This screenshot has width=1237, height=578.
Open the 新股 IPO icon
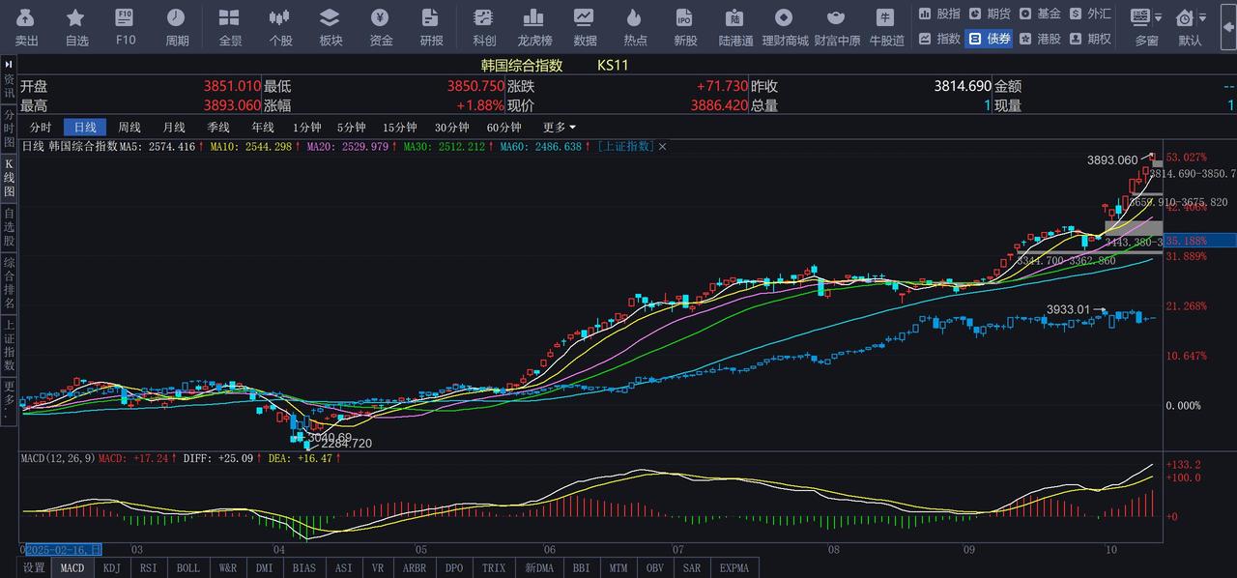pos(685,18)
